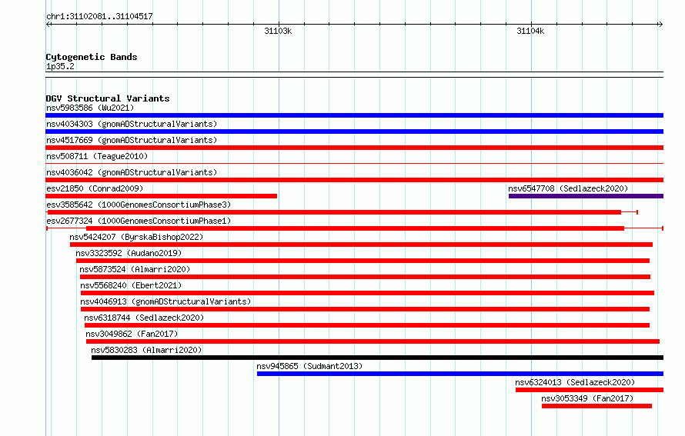Open nsv4034303 (gnomADStructuralVariants) label

coord(132,124)
